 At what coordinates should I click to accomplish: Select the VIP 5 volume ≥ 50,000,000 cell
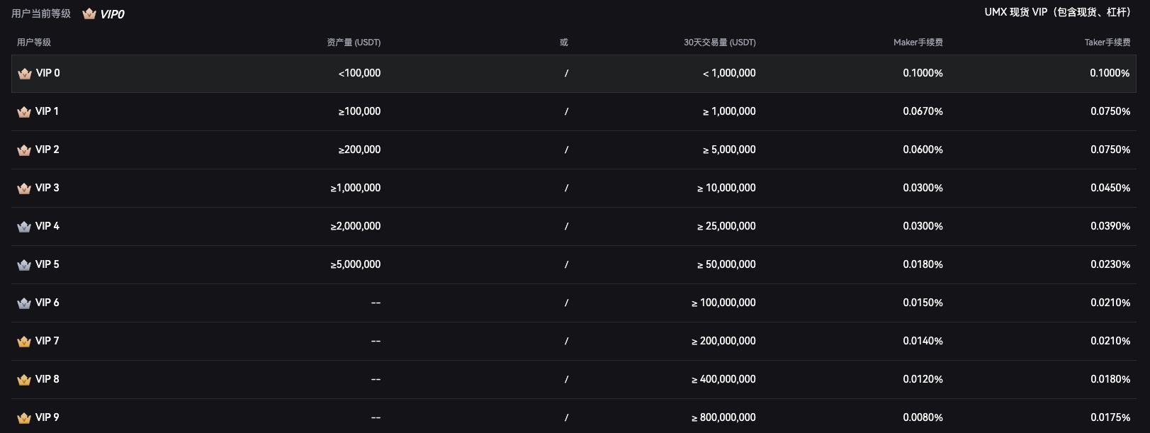726,264
